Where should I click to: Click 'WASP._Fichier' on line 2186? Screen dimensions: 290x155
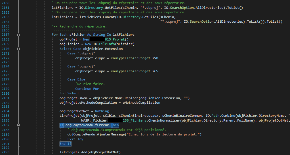[x=94, y=121]
